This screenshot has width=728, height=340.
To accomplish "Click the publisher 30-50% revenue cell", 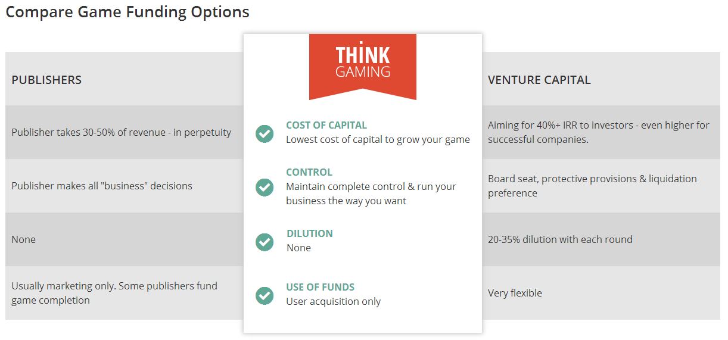I will click(x=125, y=132).
